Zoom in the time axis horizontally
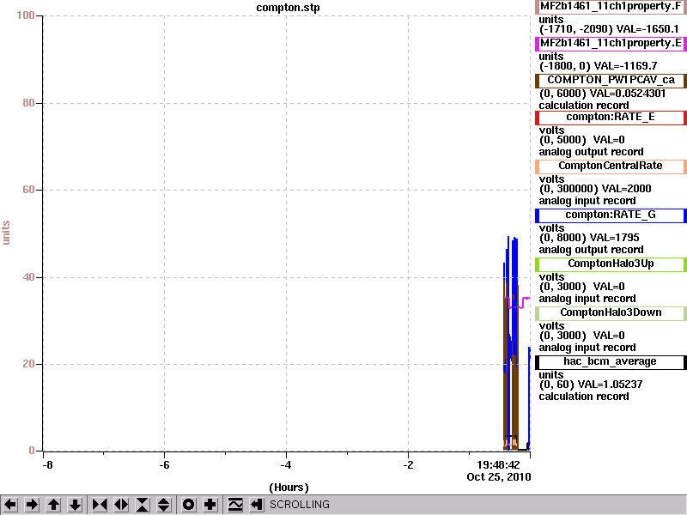Screen dimensions: 687x515 coord(100,505)
